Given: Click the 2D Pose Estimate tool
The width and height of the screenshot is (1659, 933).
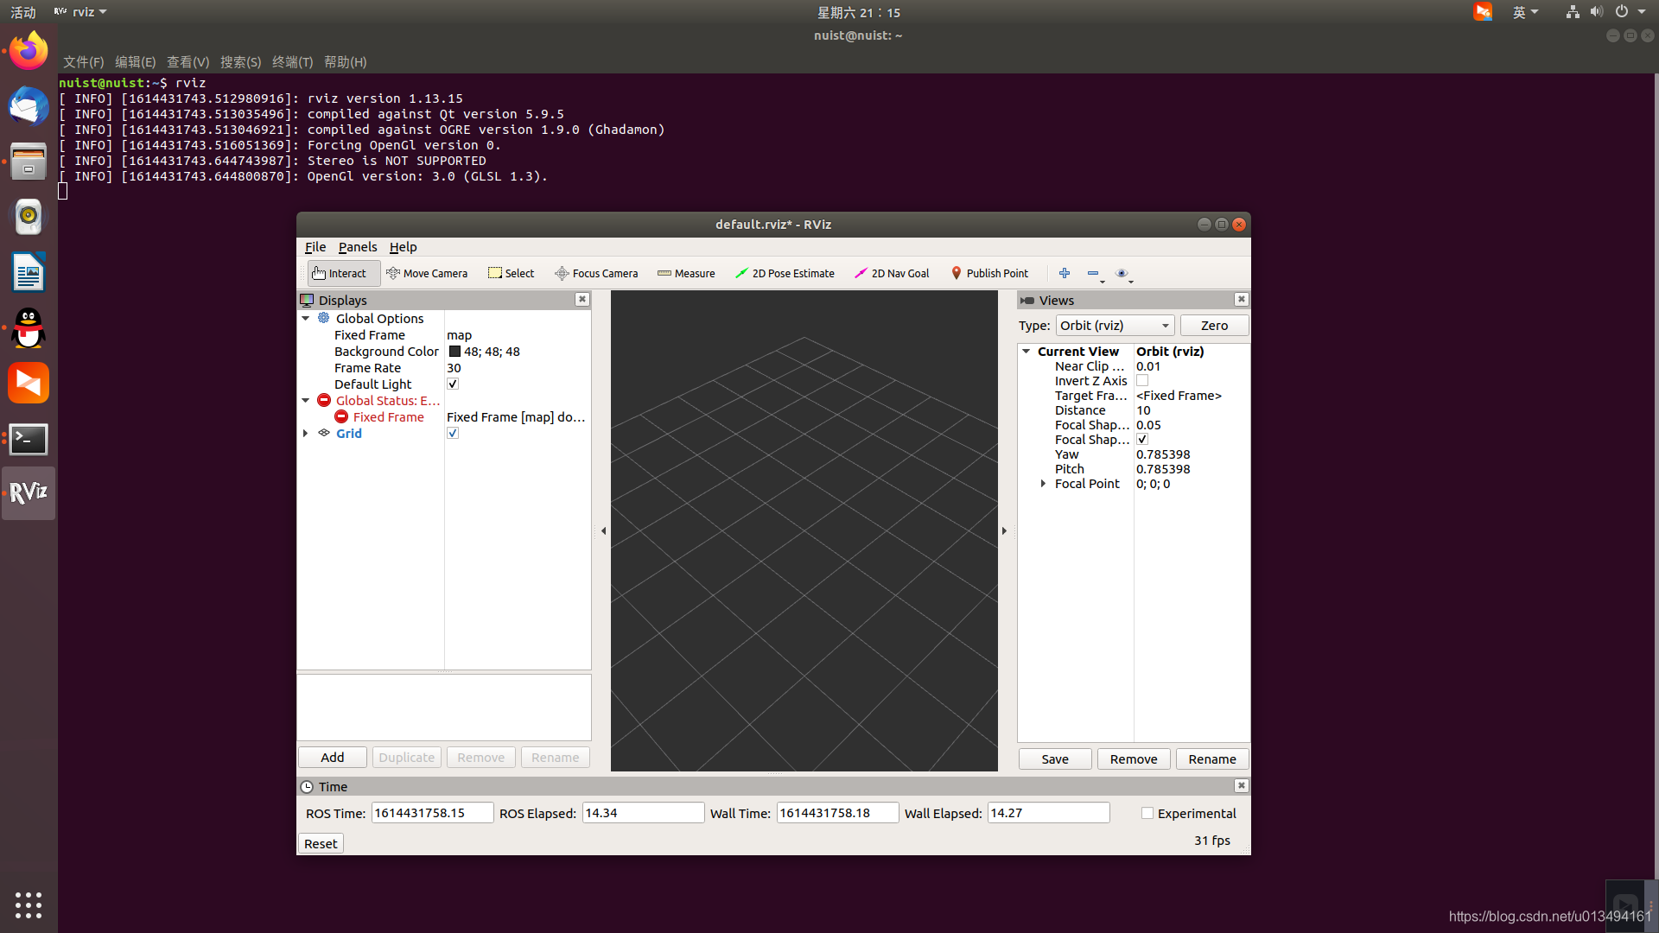Looking at the screenshot, I should 785,273.
